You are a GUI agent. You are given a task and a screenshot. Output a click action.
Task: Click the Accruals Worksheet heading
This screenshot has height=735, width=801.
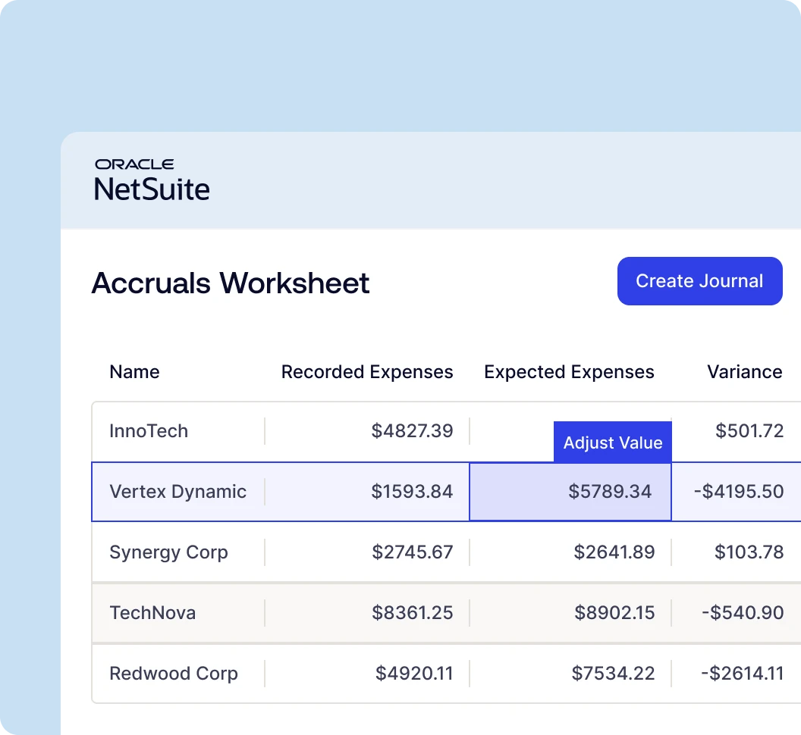click(231, 283)
